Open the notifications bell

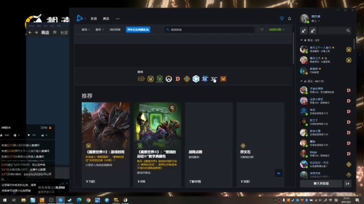(290, 19)
